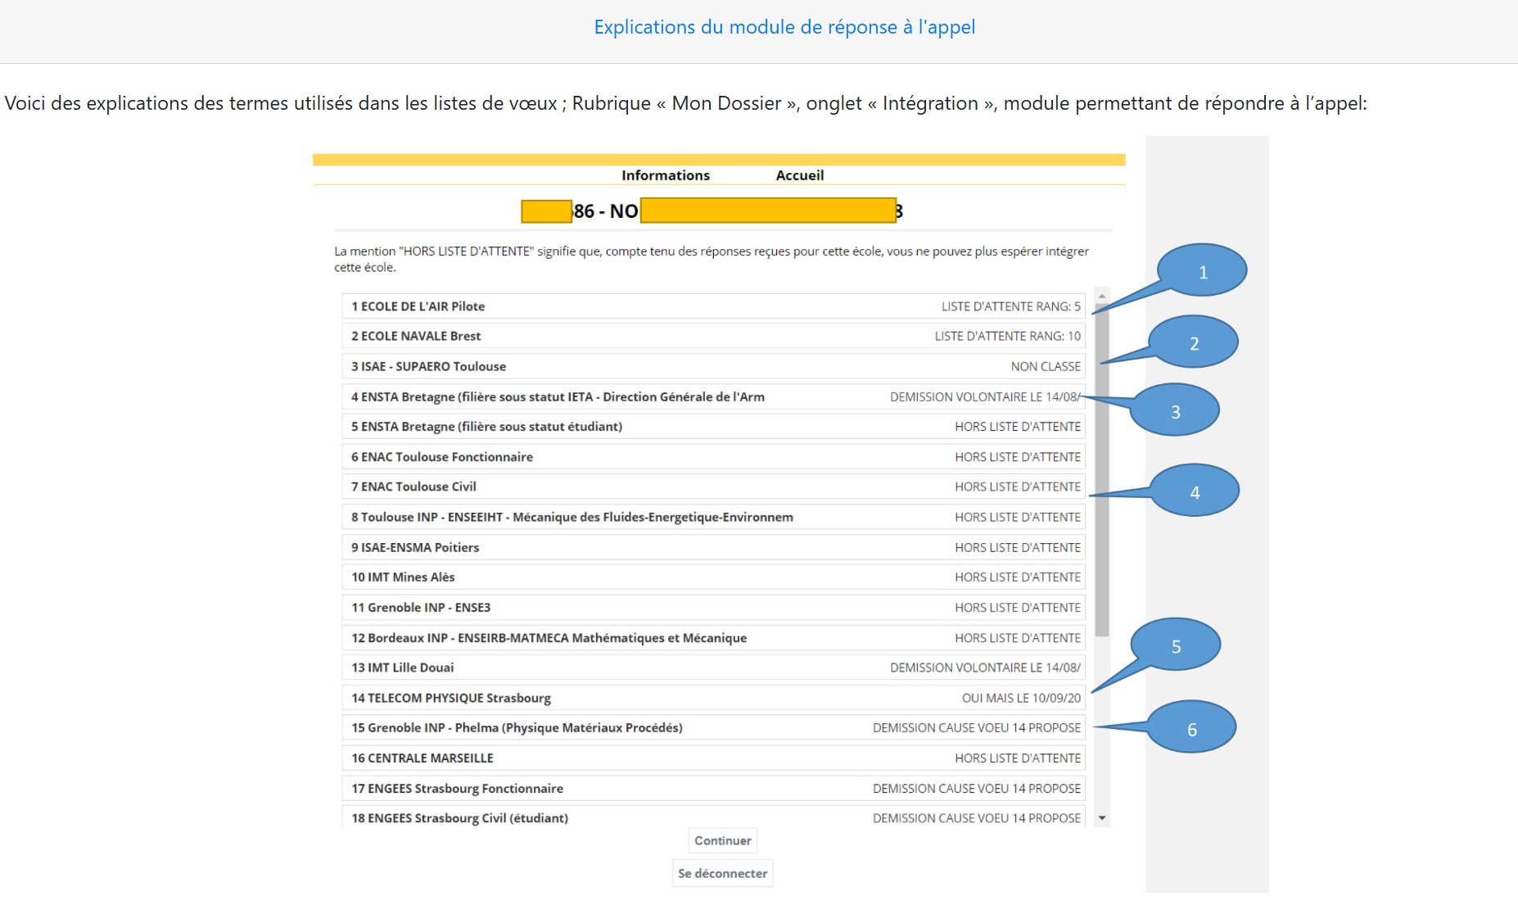The image size is (1518, 919).
Task: Open the Informations menu item
Action: 665,175
